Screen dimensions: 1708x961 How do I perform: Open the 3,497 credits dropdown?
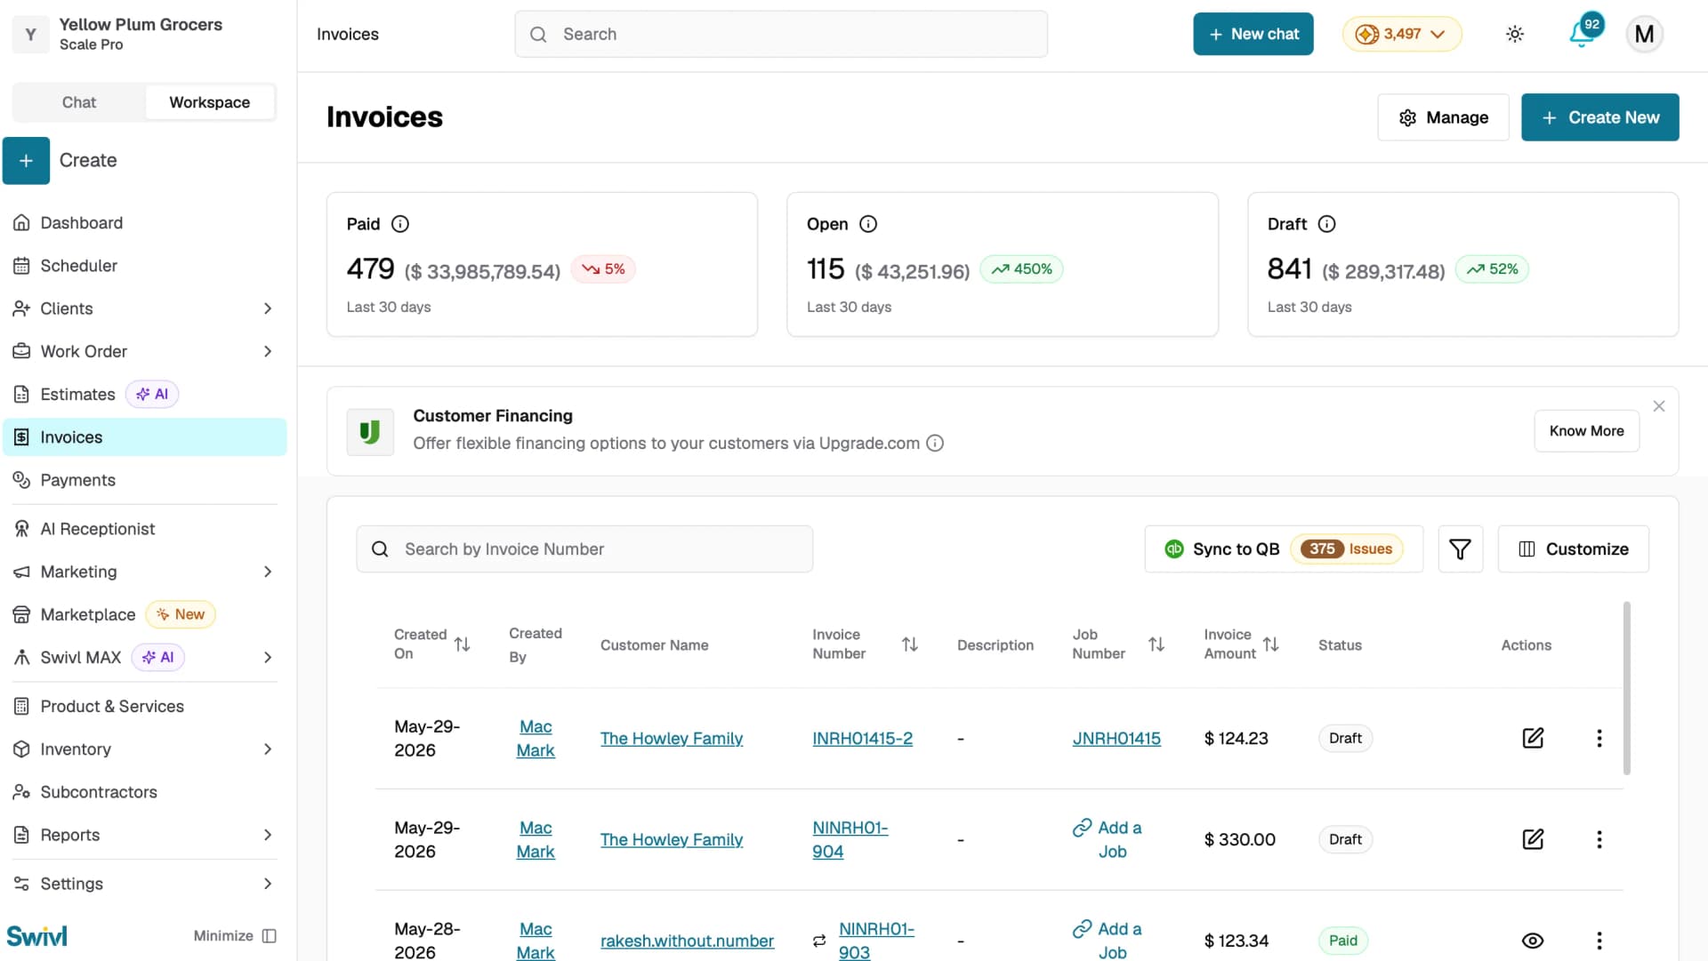tap(1401, 35)
